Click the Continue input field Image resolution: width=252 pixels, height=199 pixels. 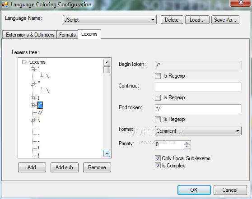click(198, 87)
